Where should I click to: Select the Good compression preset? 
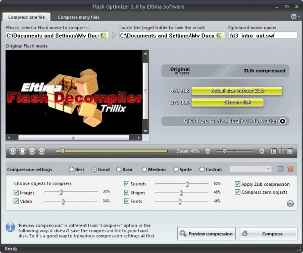pyautogui.click(x=94, y=169)
